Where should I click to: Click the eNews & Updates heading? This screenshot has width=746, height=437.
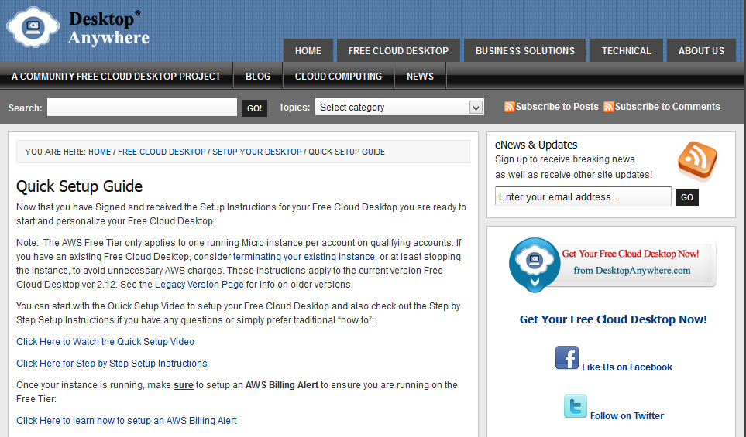(x=536, y=145)
